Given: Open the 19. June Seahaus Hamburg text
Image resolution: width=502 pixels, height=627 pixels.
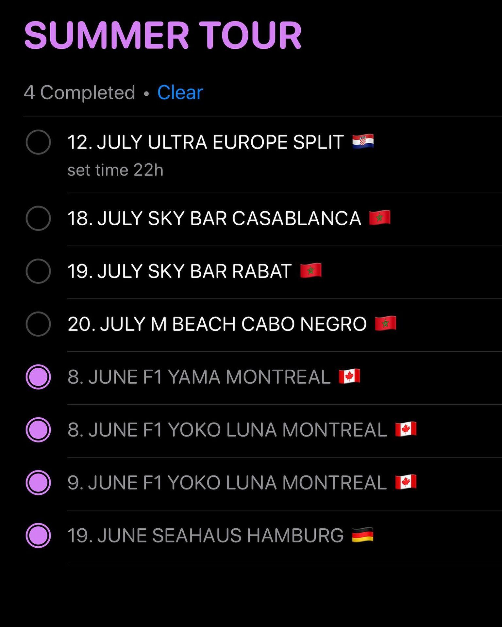Looking at the screenshot, I should pyautogui.click(x=205, y=536).
